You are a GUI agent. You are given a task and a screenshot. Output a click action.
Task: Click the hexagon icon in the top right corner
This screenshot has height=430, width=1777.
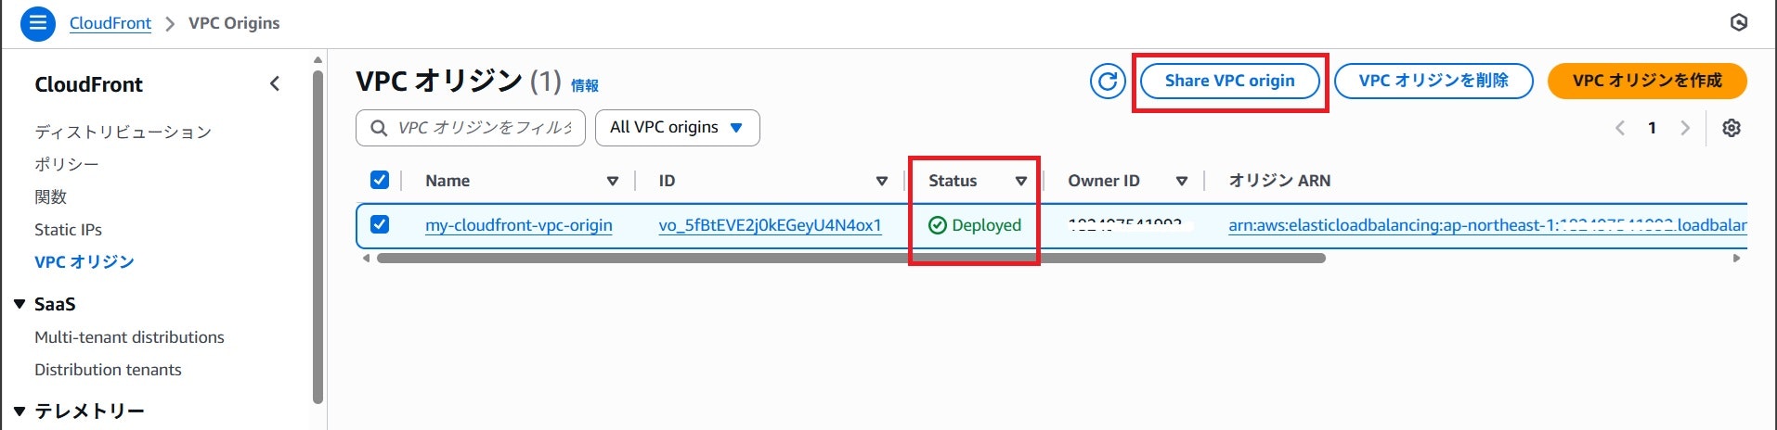(x=1739, y=23)
